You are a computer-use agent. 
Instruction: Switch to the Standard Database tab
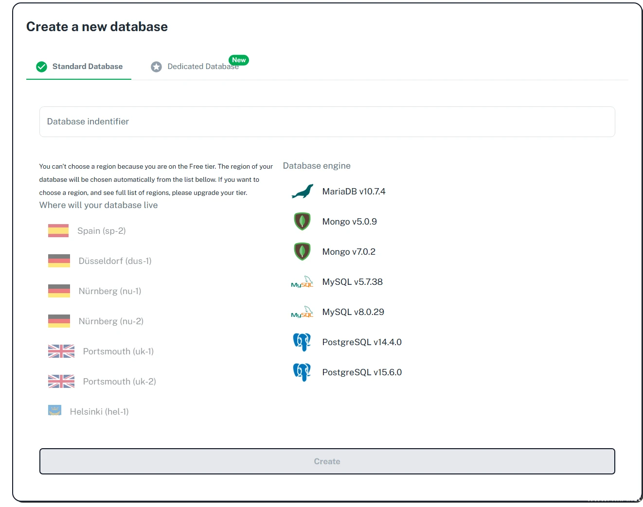79,67
